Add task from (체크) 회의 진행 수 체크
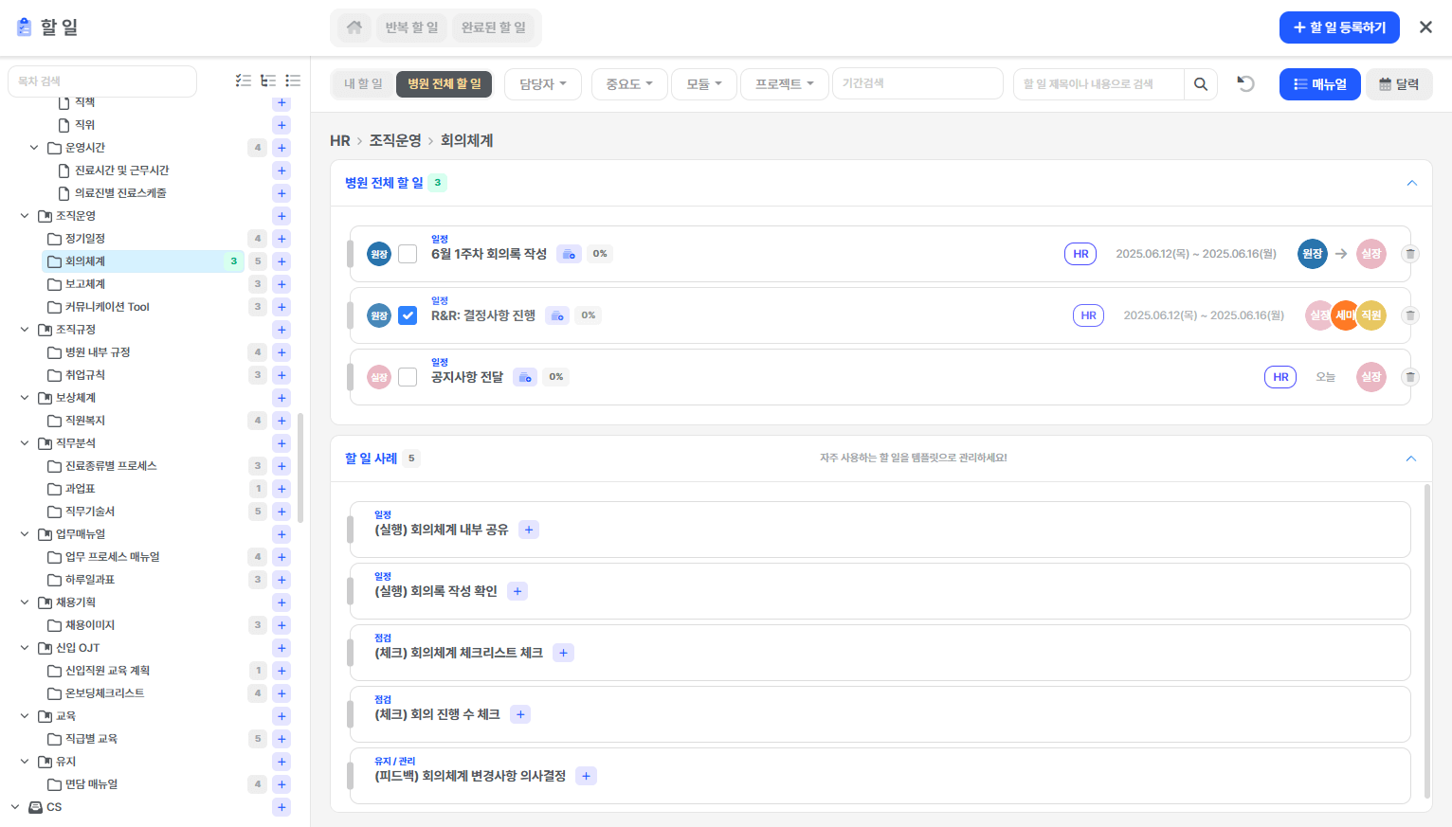The image size is (1452, 827). [x=520, y=714]
